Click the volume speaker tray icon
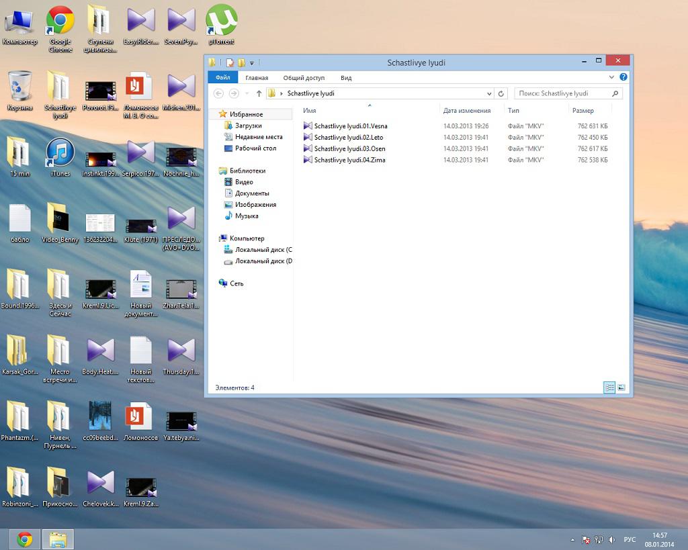This screenshot has width=688, height=550. (x=611, y=539)
